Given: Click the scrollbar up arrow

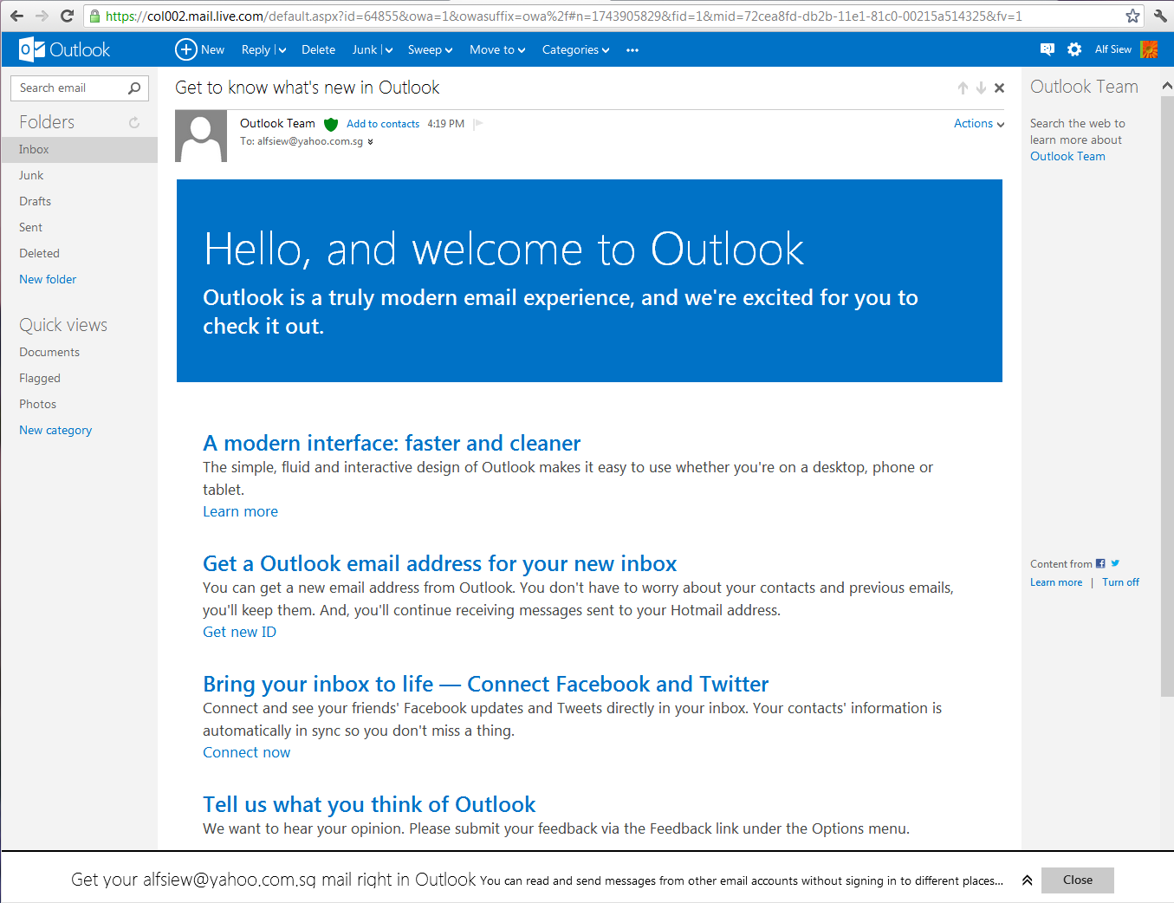Looking at the screenshot, I should point(1167,85).
